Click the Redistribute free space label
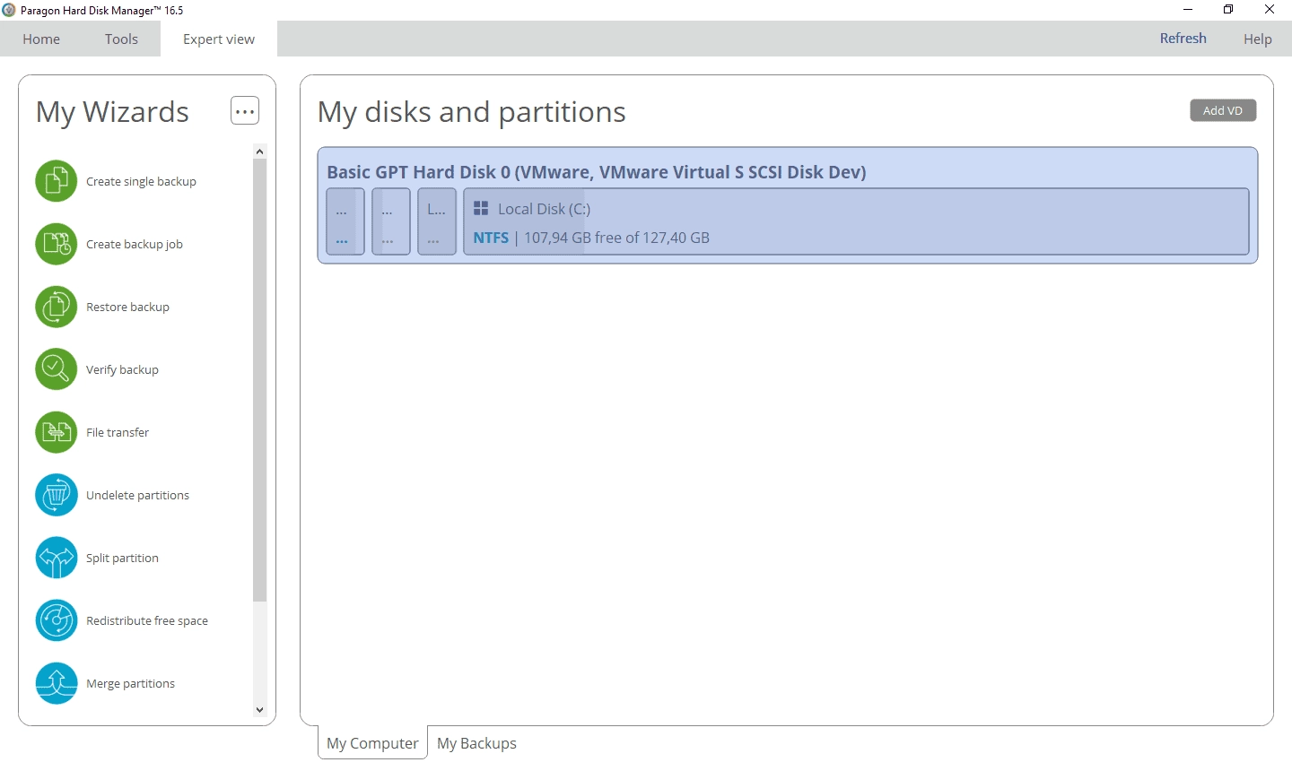The width and height of the screenshot is (1292, 771). click(147, 620)
